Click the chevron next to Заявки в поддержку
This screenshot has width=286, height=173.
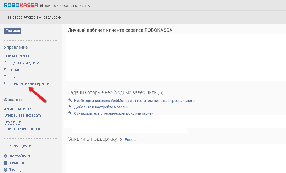[121, 140]
